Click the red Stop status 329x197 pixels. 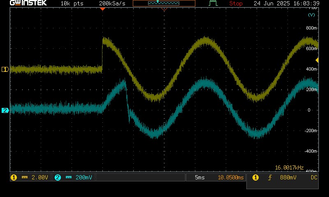(236, 3)
